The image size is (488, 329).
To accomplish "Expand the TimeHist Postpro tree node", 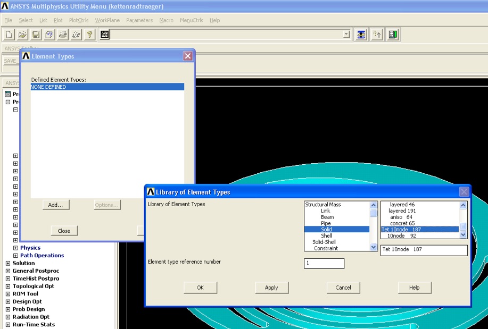I will pos(8,279).
